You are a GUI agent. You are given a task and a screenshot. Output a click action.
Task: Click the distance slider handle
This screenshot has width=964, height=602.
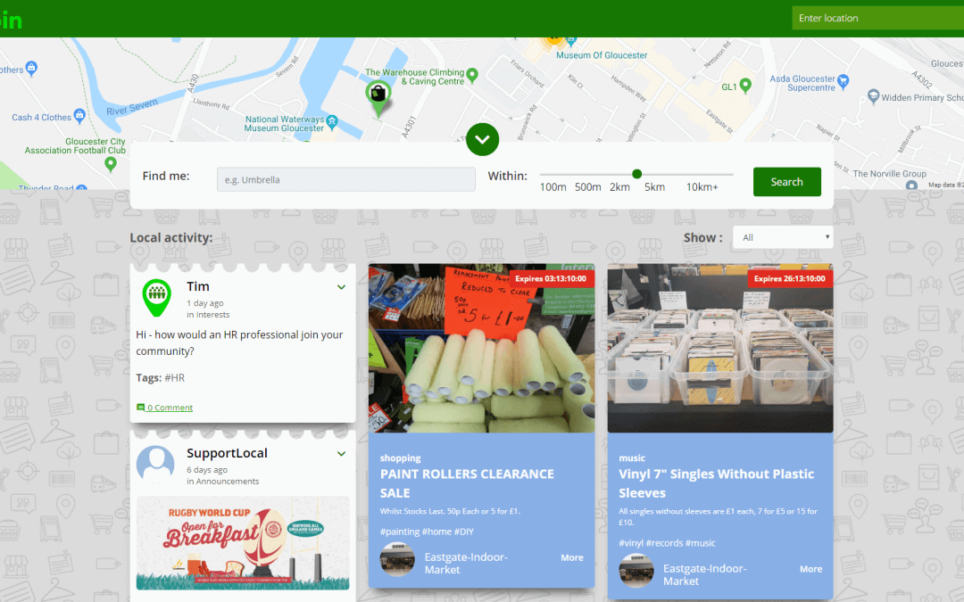coord(637,174)
